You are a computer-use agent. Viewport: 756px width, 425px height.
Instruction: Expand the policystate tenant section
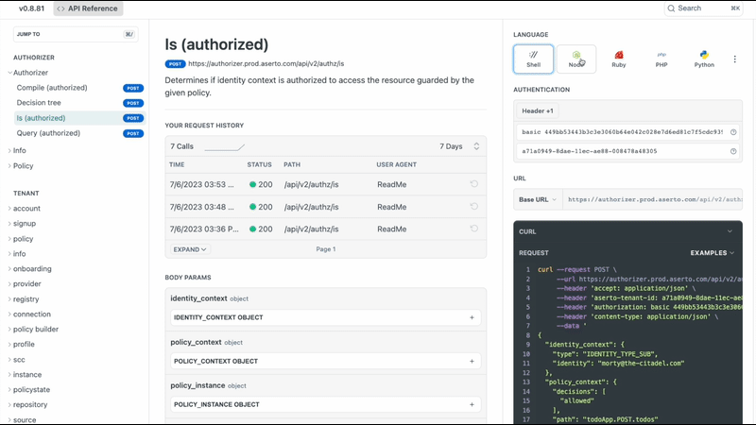pos(9,389)
